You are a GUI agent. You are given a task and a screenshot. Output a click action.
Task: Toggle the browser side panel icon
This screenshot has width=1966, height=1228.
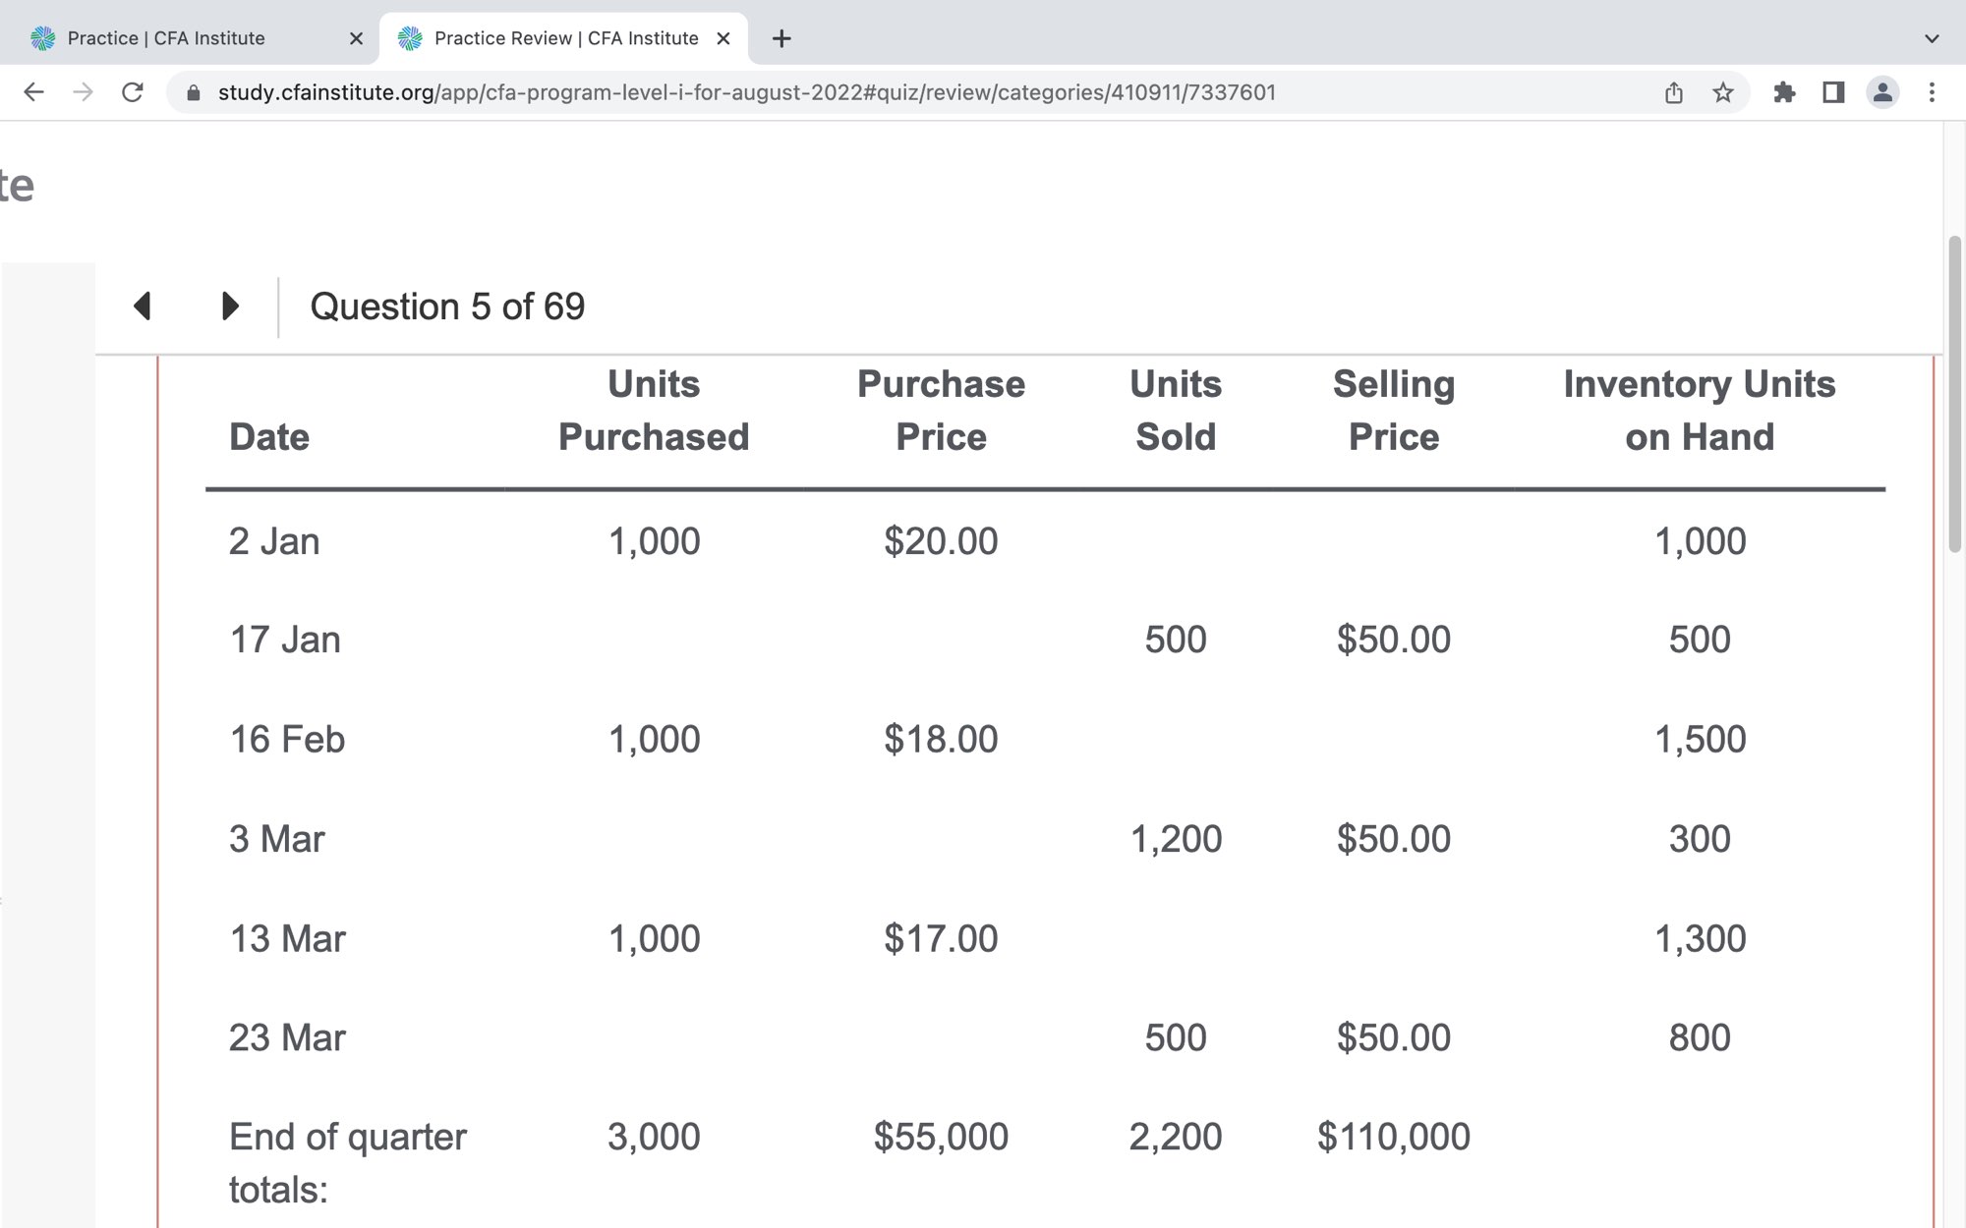tap(1833, 92)
